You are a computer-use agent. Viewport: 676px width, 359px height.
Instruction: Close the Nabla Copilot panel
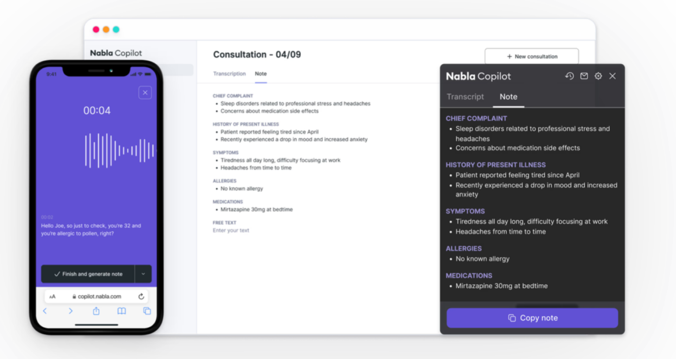[612, 76]
